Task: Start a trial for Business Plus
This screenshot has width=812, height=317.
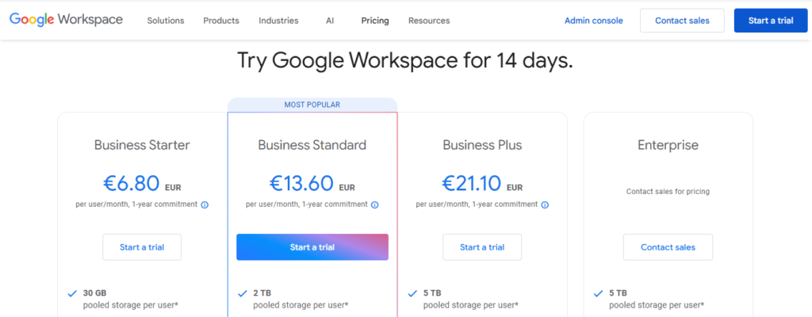Action: click(482, 247)
